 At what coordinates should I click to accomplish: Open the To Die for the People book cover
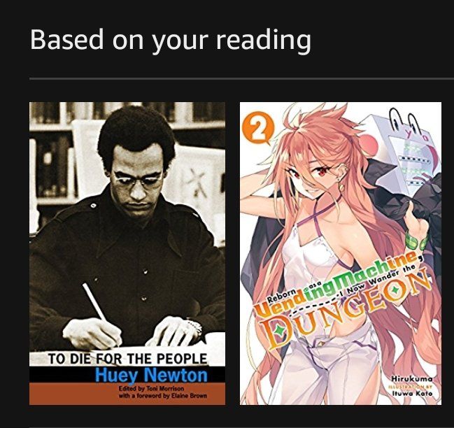tap(127, 253)
